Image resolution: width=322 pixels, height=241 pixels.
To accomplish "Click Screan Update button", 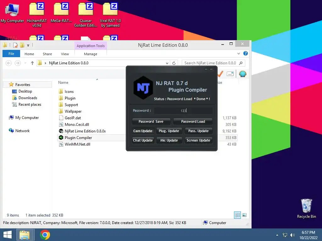I will 198,140.
